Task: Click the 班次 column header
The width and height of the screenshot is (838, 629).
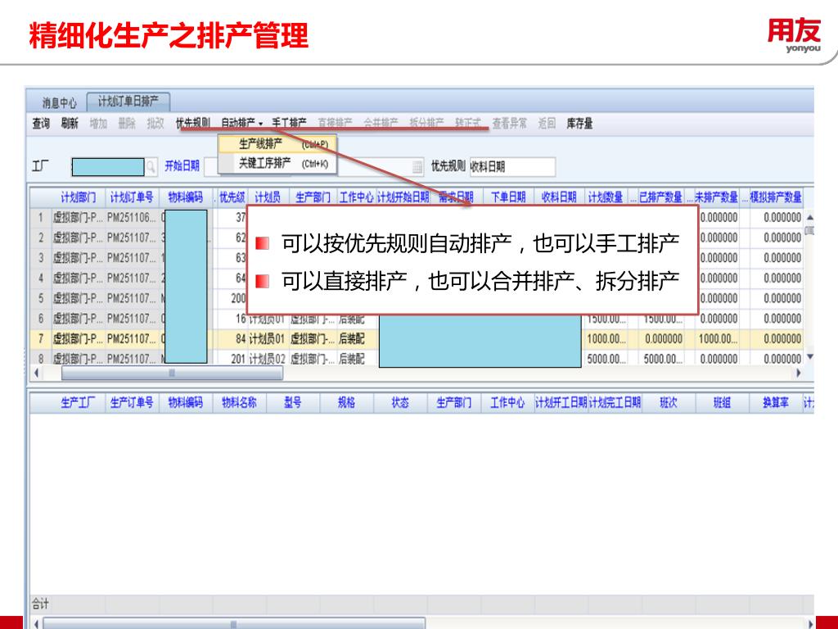Action: [x=668, y=403]
